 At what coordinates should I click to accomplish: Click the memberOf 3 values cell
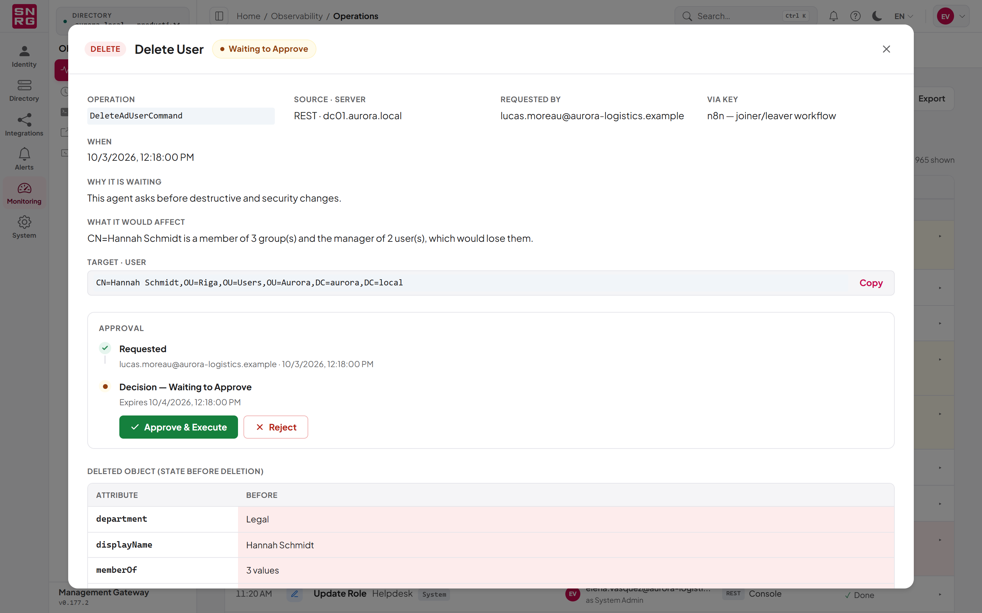click(566, 570)
